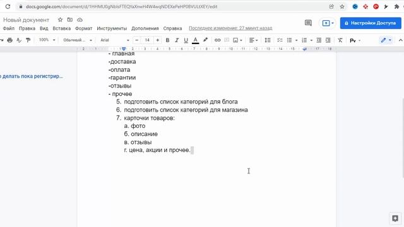This screenshot has width=404, height=227.
Task: Decrease font size with minus button
Action: click(137, 40)
